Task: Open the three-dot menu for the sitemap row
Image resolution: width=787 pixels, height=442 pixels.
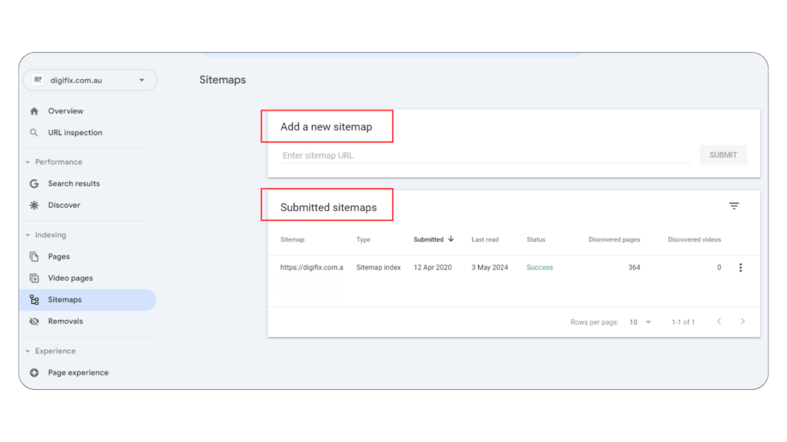Action: [x=740, y=267]
